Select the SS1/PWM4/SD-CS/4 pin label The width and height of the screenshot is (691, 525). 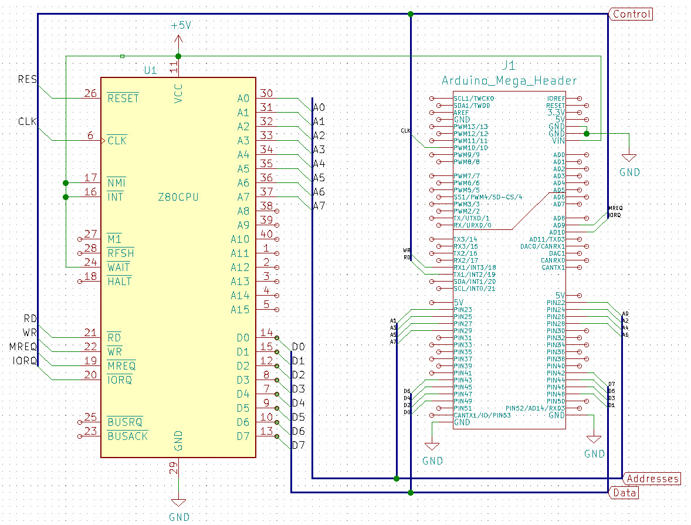pos(488,197)
